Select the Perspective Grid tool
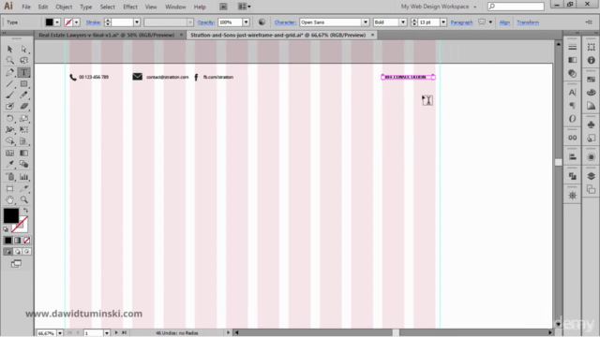600x337 pixels. [24, 141]
